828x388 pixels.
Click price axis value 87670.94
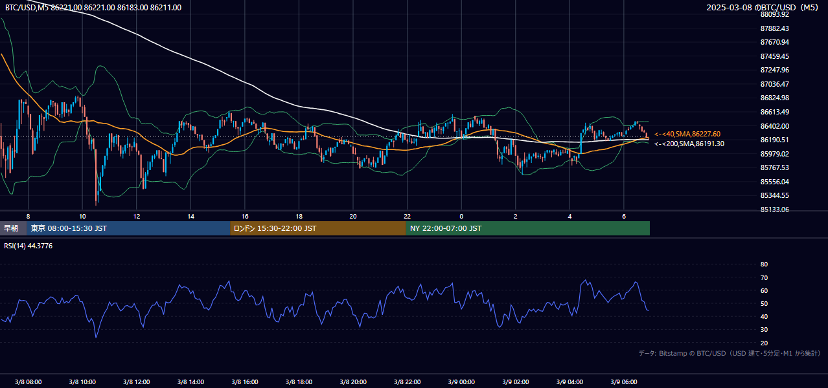775,42
